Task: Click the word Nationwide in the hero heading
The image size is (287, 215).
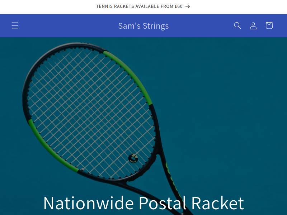Action: point(89,203)
